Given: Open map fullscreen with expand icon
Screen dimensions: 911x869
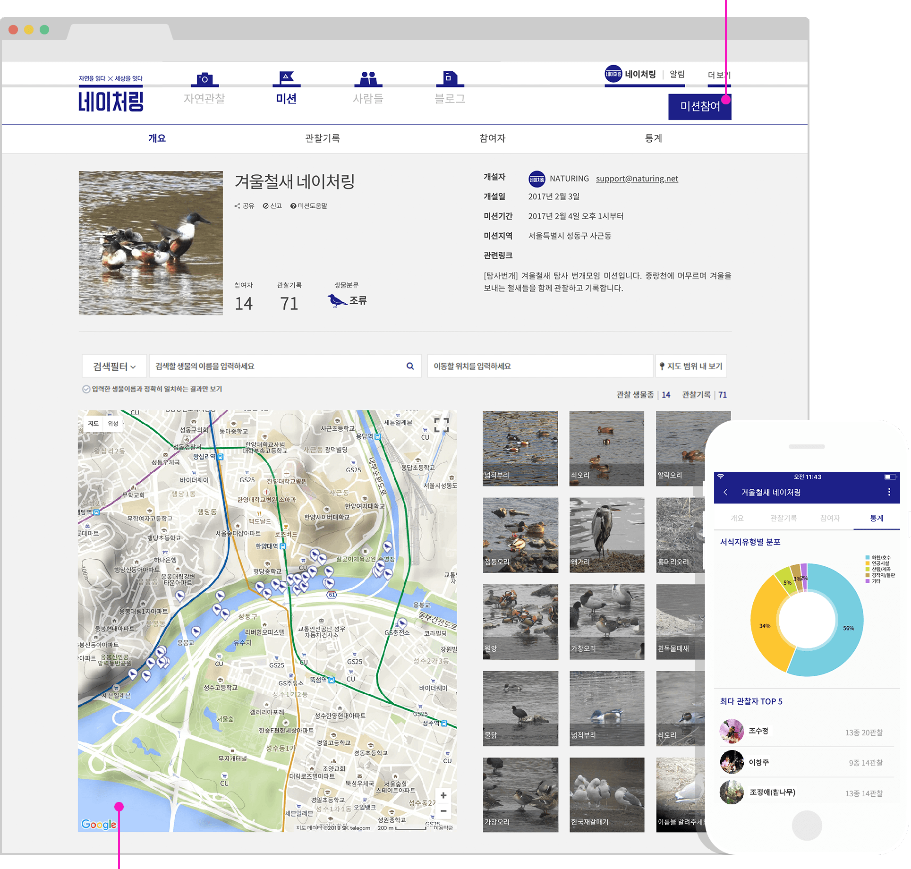Looking at the screenshot, I should pos(441,425).
